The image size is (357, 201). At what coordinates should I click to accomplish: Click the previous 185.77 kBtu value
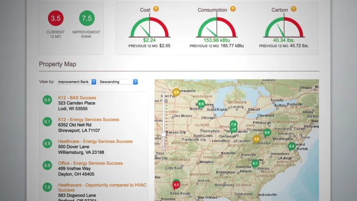coord(232,46)
